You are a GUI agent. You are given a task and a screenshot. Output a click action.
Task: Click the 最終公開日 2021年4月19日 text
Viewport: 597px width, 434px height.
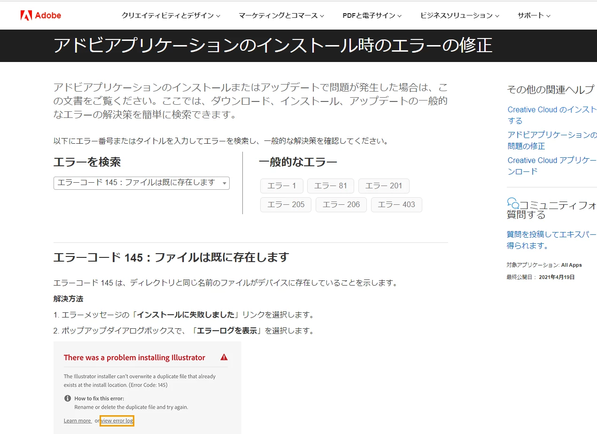[541, 277]
